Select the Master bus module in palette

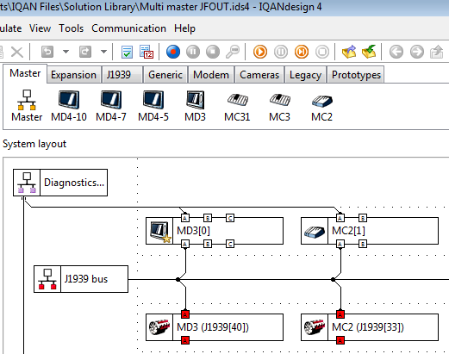tap(27, 106)
